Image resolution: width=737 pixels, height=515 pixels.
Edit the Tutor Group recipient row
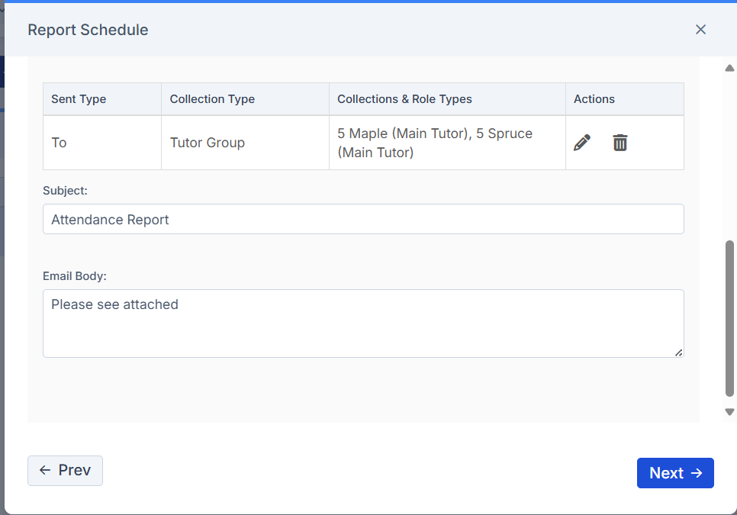point(582,143)
